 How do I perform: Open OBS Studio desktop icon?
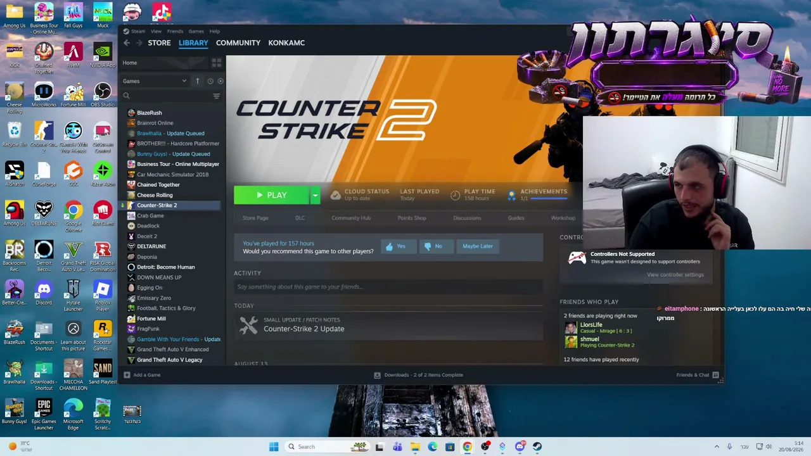103,95
